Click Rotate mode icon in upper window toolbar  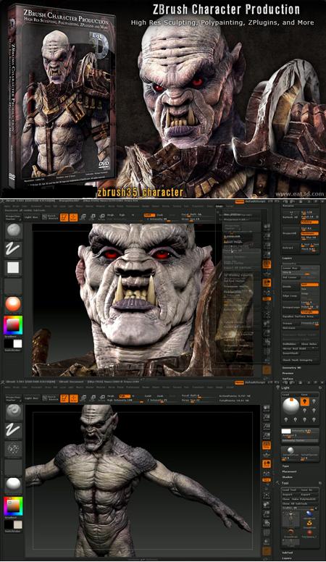pyautogui.click(x=101, y=217)
